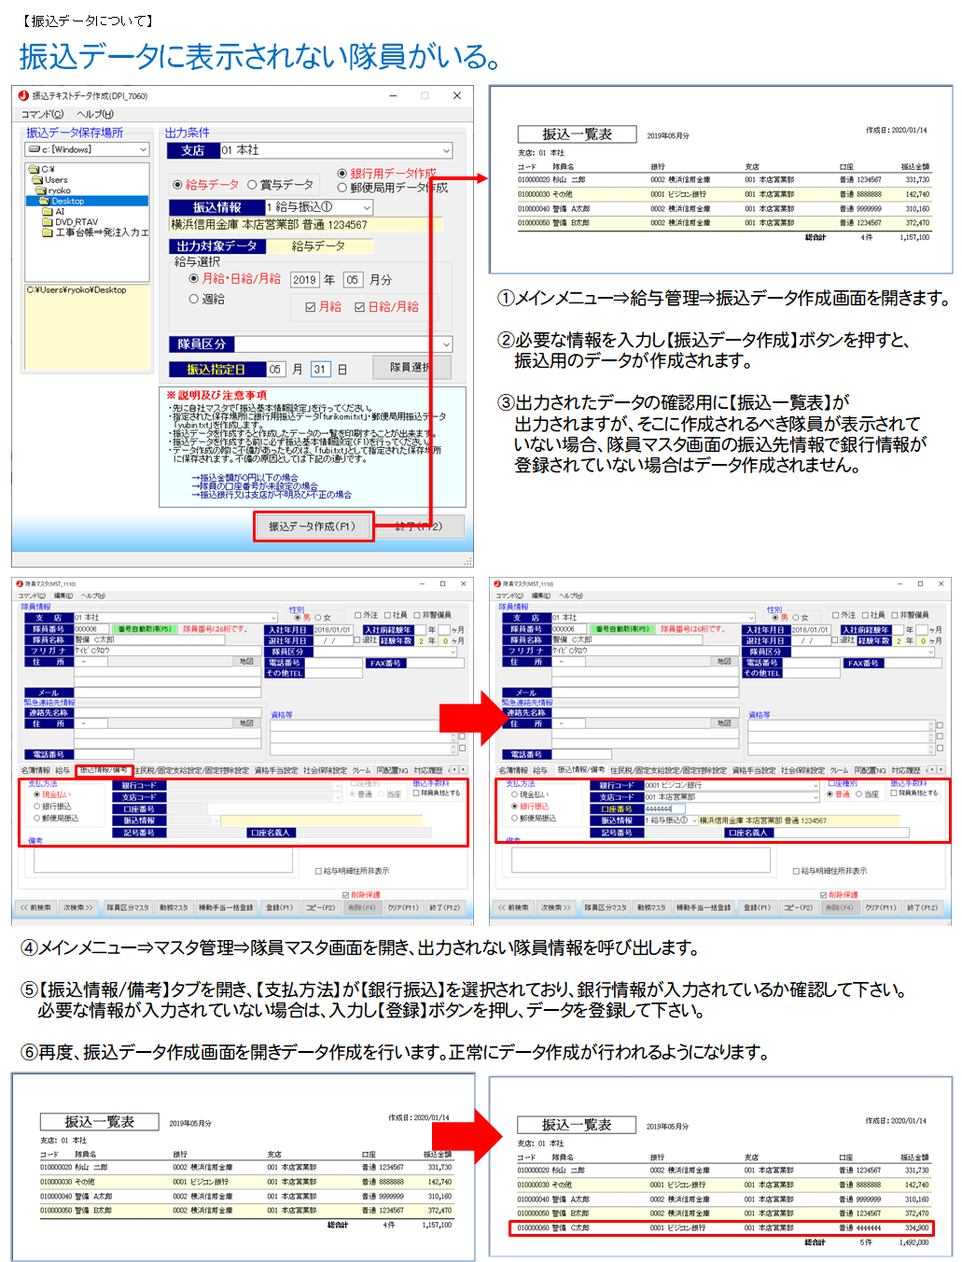Click the 隊員選択 button
This screenshot has height=1262, width=962.
coord(410,368)
